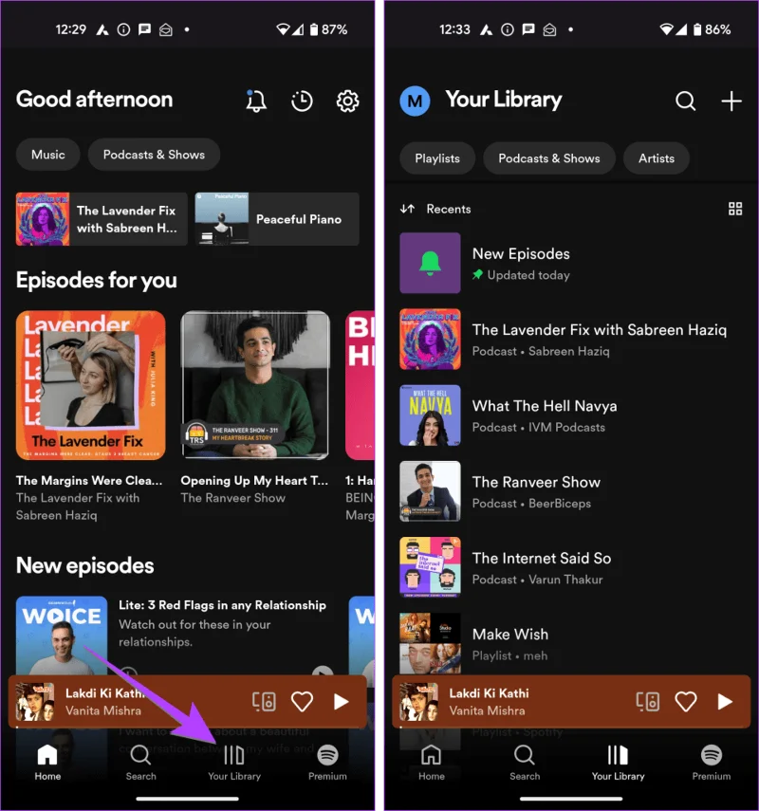Filter library by Playlists chip
This screenshot has width=759, height=811.
tap(437, 158)
